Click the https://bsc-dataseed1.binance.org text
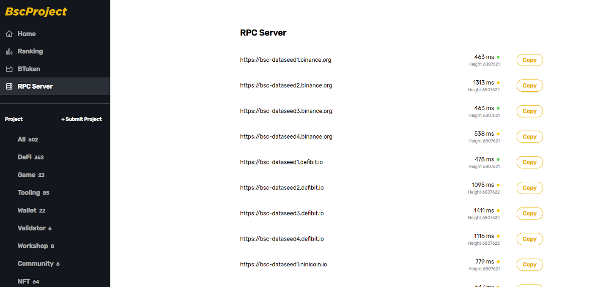This screenshot has height=287, width=592. [286, 60]
